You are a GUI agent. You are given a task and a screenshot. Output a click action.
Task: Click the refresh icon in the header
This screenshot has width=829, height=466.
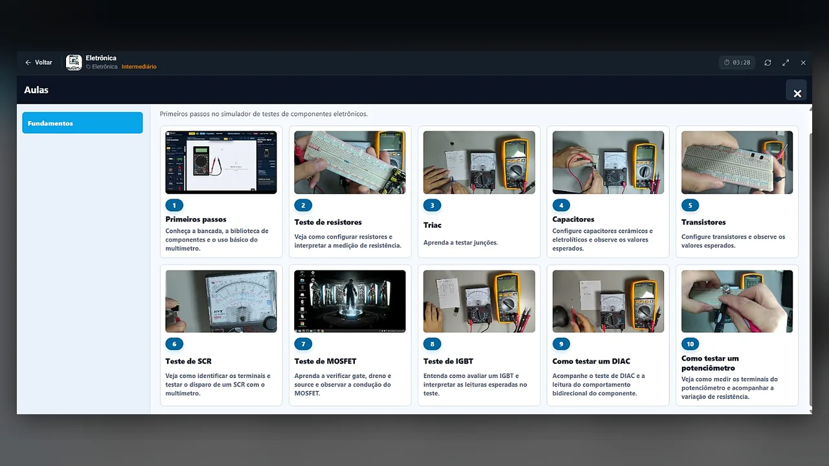click(x=767, y=63)
